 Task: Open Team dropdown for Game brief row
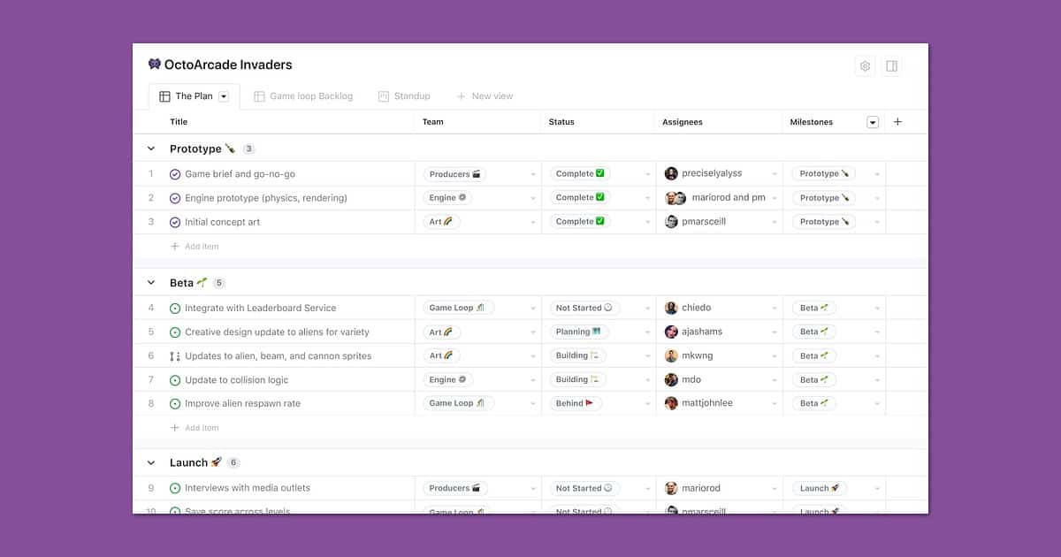click(533, 175)
